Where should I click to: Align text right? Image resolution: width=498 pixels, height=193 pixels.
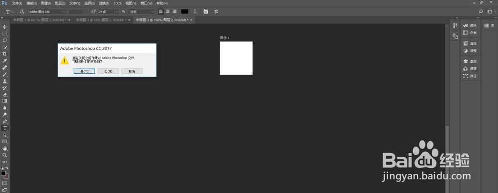[x=174, y=12]
